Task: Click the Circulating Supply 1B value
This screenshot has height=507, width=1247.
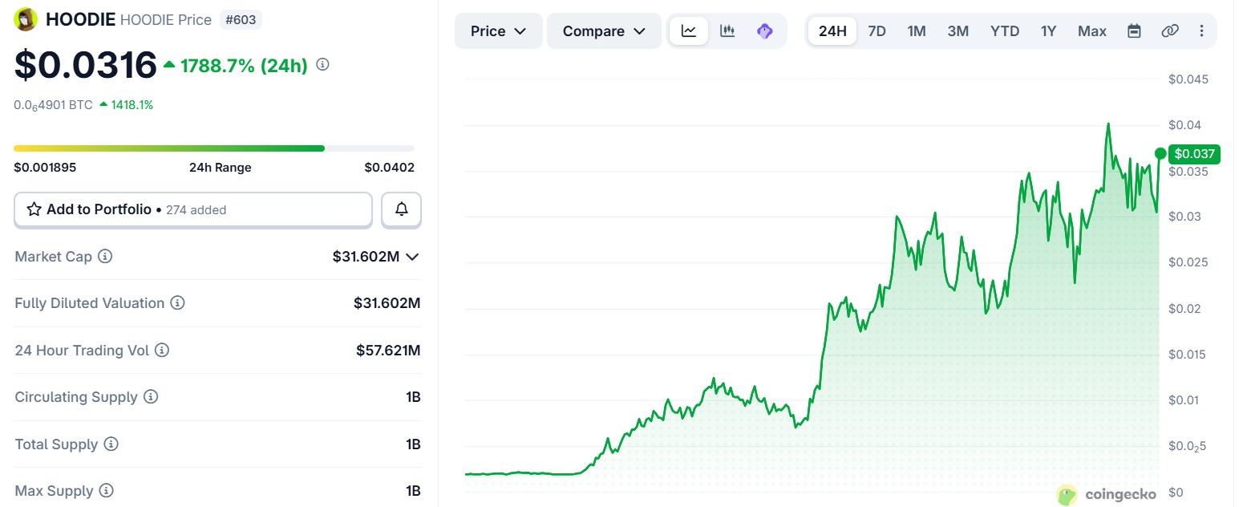Action: click(413, 397)
